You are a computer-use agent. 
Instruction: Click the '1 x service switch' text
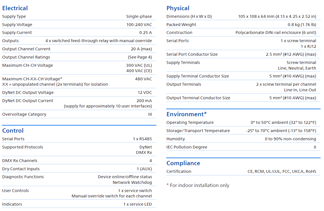point(135,191)
